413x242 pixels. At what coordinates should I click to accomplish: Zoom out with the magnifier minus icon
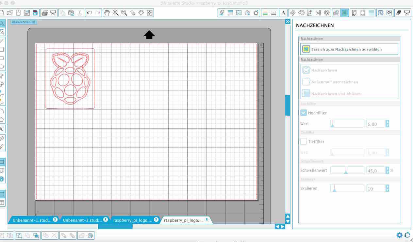tap(124, 13)
